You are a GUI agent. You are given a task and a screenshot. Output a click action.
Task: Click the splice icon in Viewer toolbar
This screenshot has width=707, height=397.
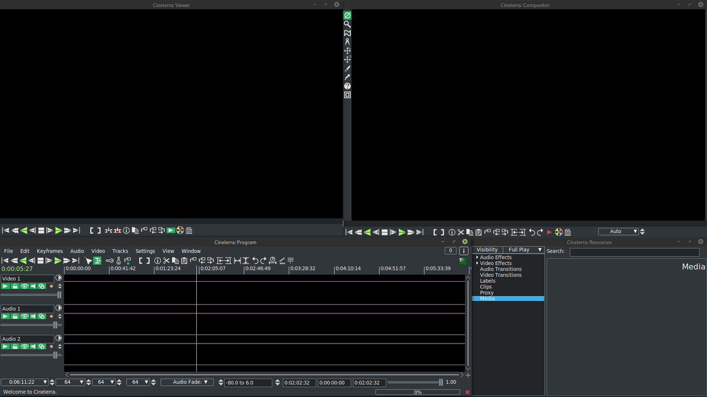coord(108,231)
